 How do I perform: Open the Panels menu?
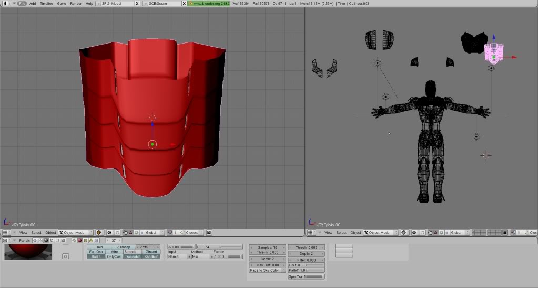click(24, 240)
